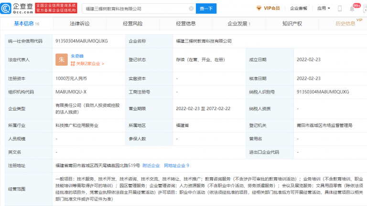
Task: Select 企业类型 value 有限责任公司
Action: (87, 109)
